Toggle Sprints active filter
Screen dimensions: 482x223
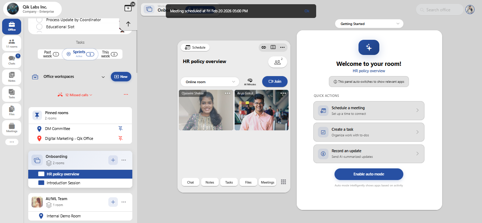(80, 54)
